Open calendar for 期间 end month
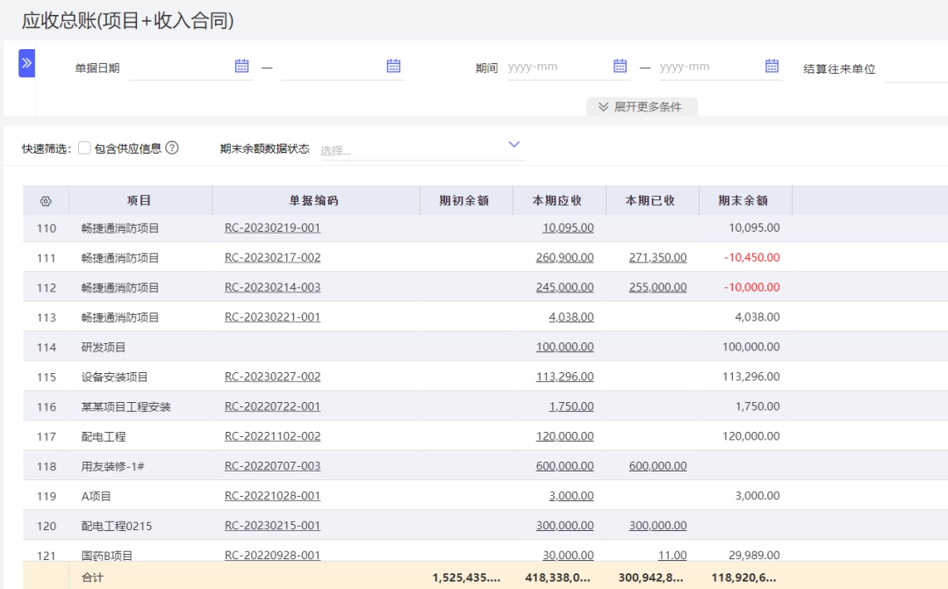Viewport: 948px width, 589px height. tap(772, 66)
